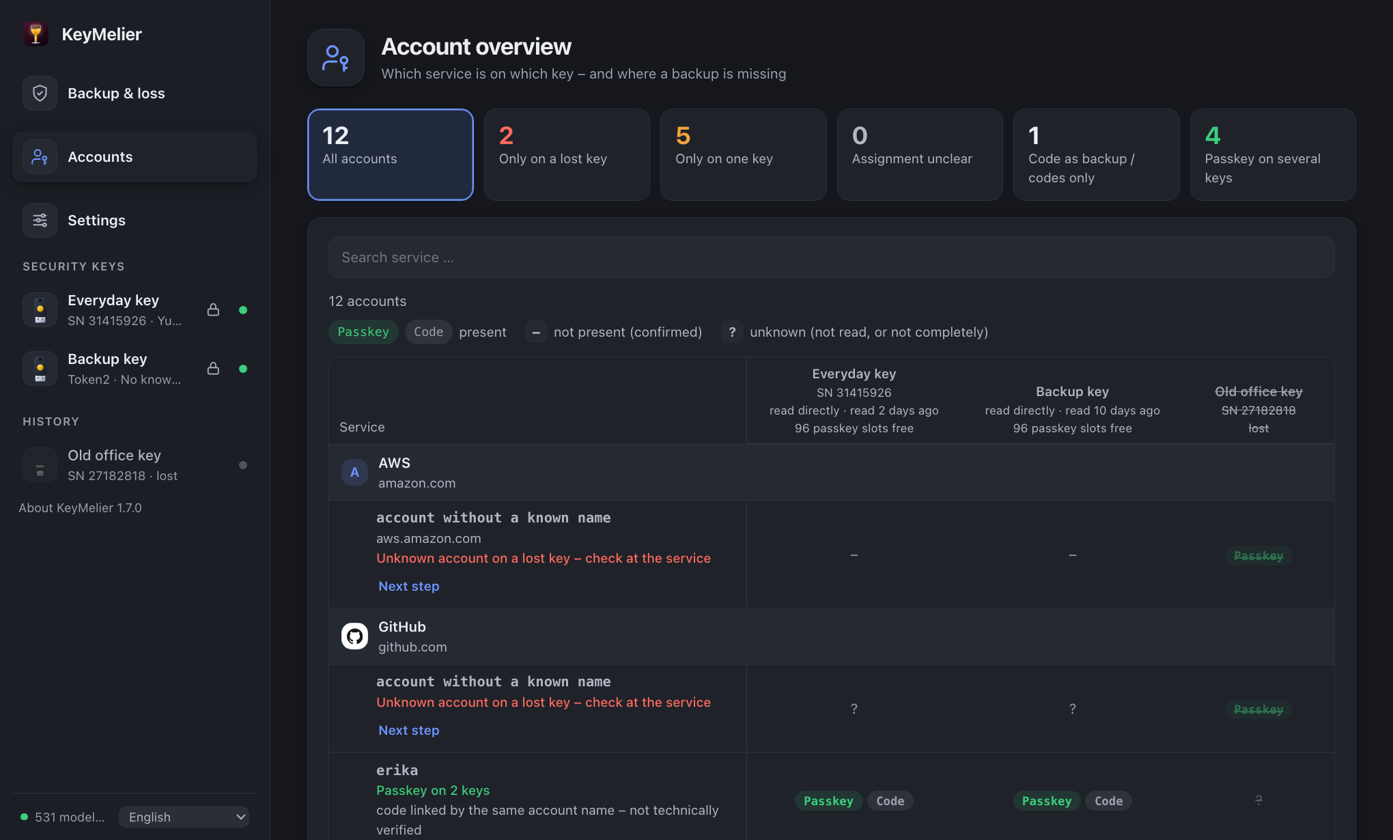Image resolution: width=1393 pixels, height=840 pixels.
Task: Click the Accounts person-key sidebar icon
Action: 40,157
